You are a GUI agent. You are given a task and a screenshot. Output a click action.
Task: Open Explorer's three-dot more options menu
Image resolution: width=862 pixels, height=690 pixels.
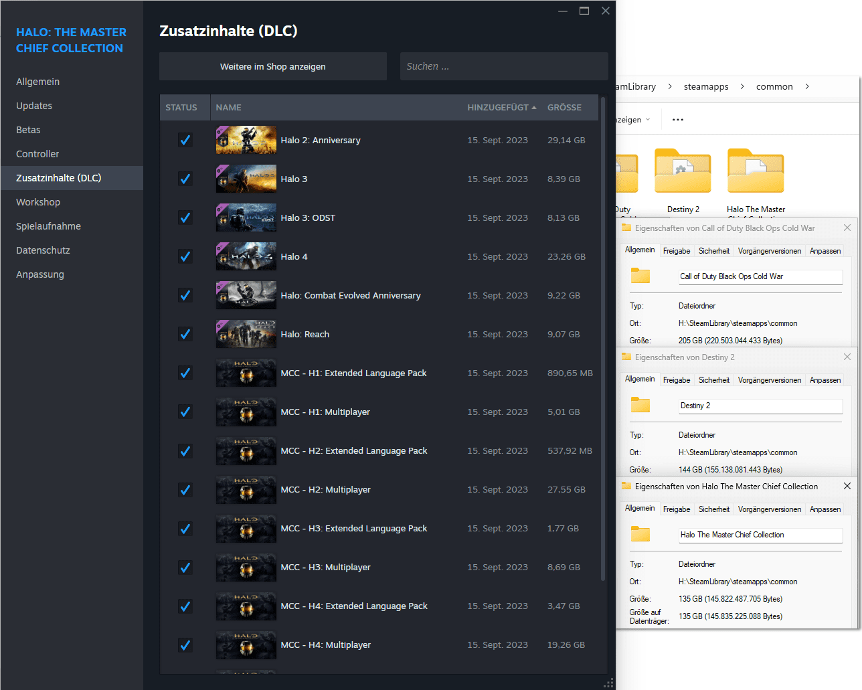pyautogui.click(x=678, y=120)
